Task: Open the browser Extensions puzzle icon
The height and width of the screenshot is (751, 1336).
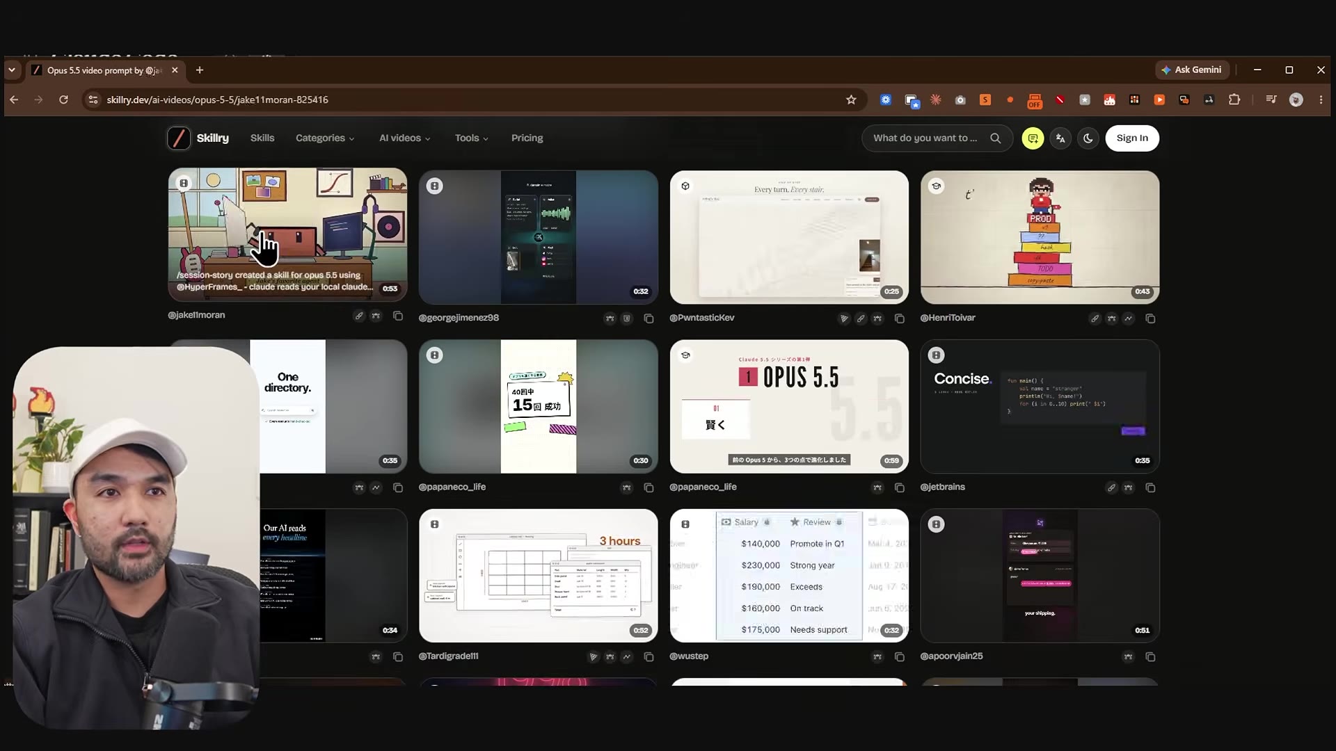Action: [x=1234, y=99]
